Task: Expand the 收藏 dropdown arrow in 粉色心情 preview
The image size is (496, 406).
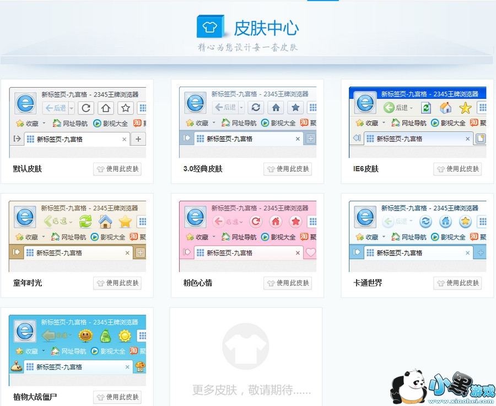Action: pos(214,237)
